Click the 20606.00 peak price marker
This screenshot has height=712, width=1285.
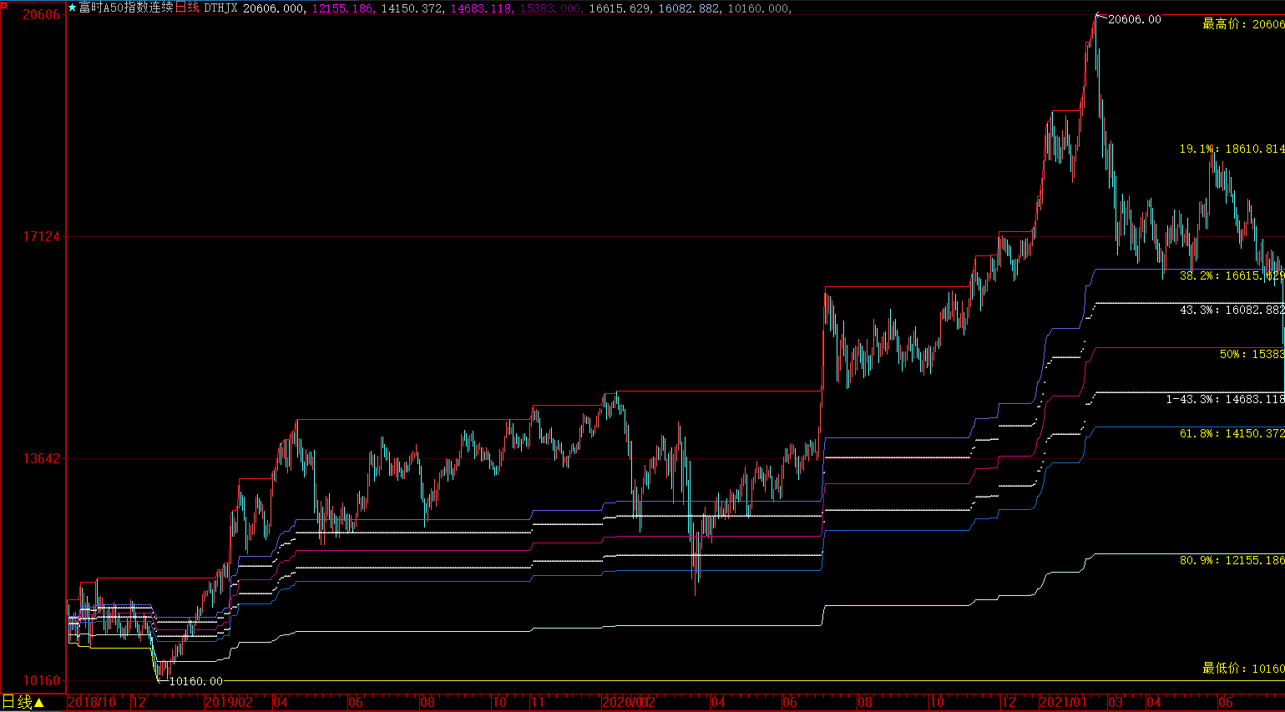(1134, 19)
